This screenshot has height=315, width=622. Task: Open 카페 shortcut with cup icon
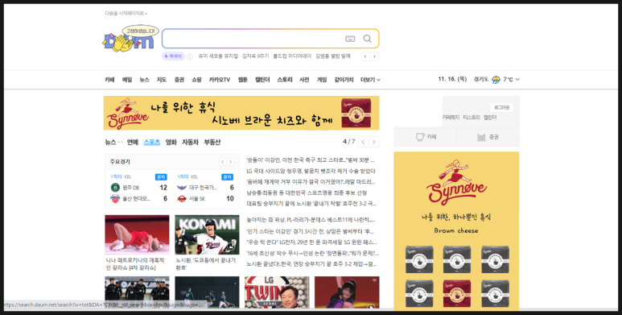425,137
